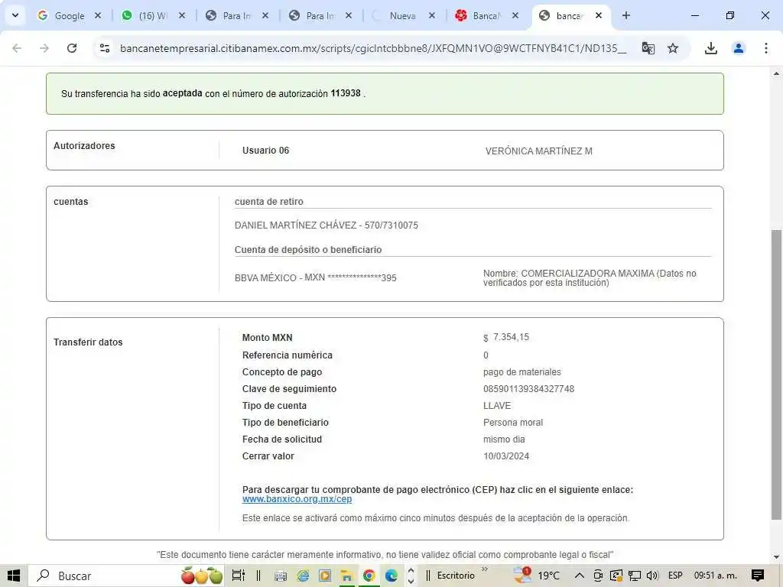The width and height of the screenshot is (783, 587).
Task: Open the www.banxico.org.mx/cep link
Action: pos(297,499)
